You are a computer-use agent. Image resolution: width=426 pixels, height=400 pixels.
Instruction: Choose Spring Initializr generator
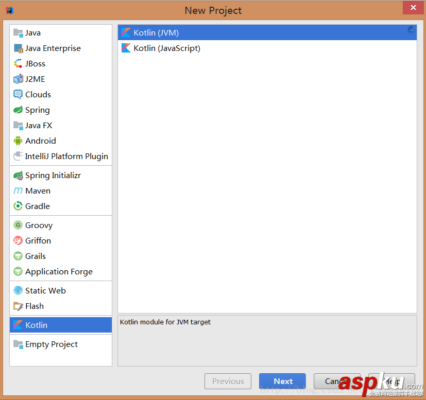(x=61, y=176)
